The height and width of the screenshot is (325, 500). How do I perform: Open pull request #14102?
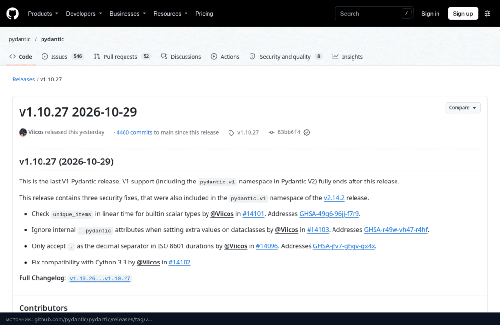tap(180, 262)
